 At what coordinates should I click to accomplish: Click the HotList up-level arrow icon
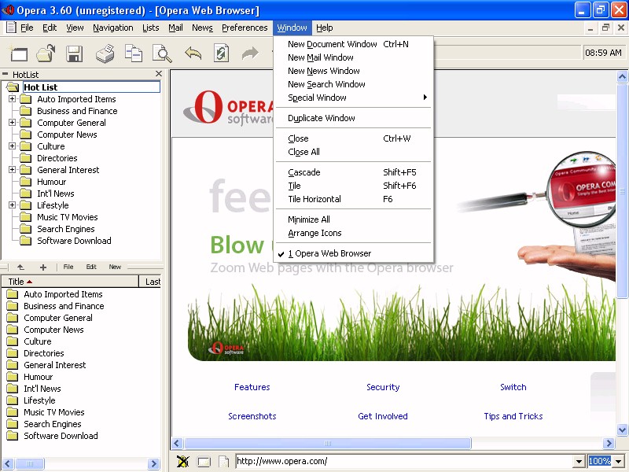(20, 267)
